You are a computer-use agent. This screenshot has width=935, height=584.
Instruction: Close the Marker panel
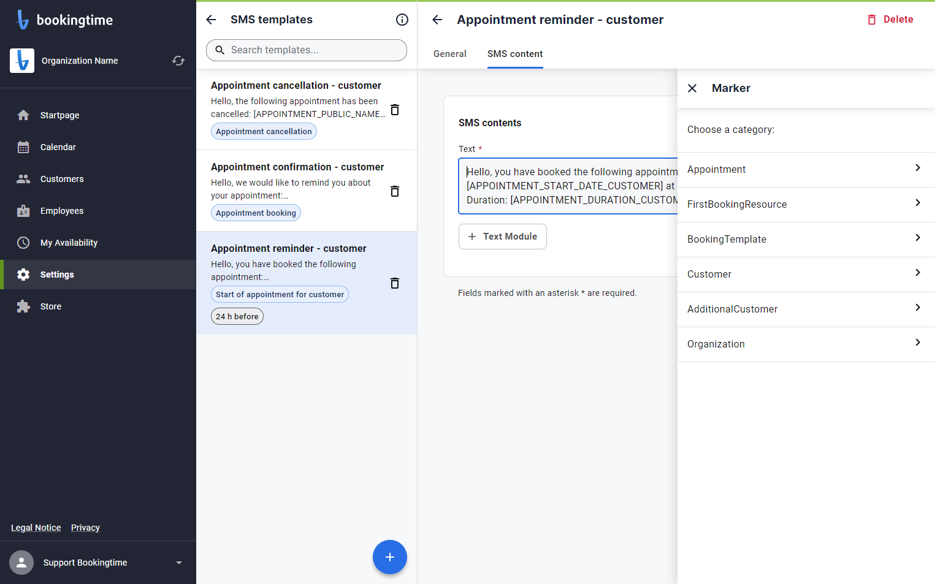tap(692, 88)
